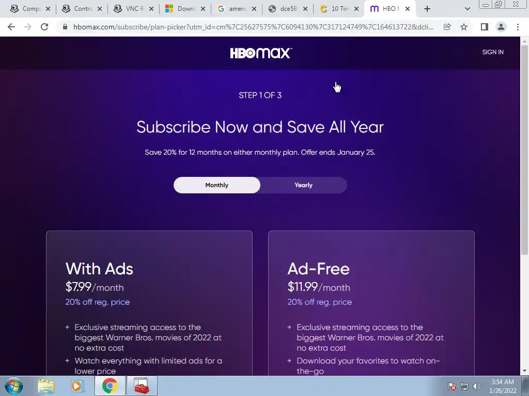Screen dimensions: 529x396
Task: Open Windows Explorer from the taskbar
Action: pos(46,386)
